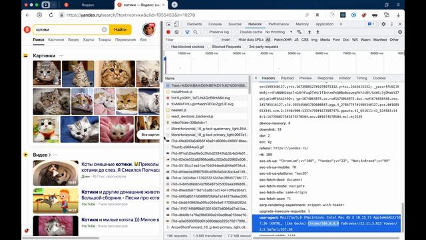Image resolution: width=426 pixels, height=240 pixels.
Task: Open the Payload tab
Action: (x=287, y=78)
